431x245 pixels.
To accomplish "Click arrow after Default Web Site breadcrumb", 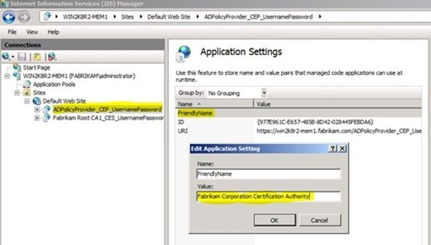I will (x=197, y=17).
